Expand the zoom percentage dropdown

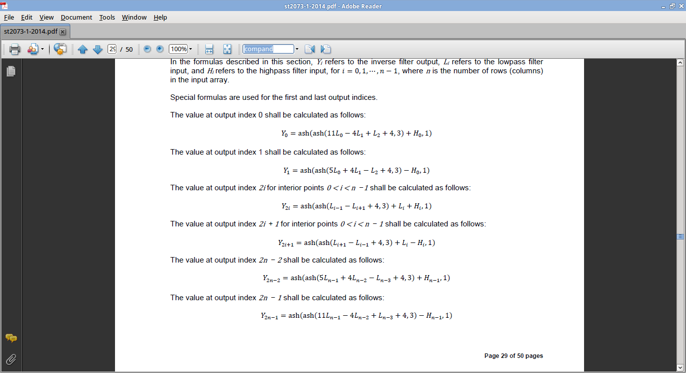pos(190,49)
